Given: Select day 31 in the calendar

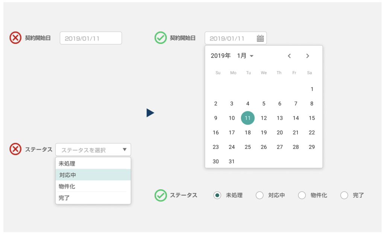Looking at the screenshot, I should pyautogui.click(x=232, y=161).
